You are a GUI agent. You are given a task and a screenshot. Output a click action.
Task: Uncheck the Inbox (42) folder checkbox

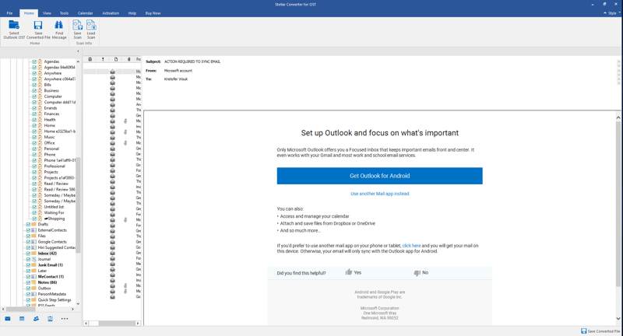pos(28,254)
